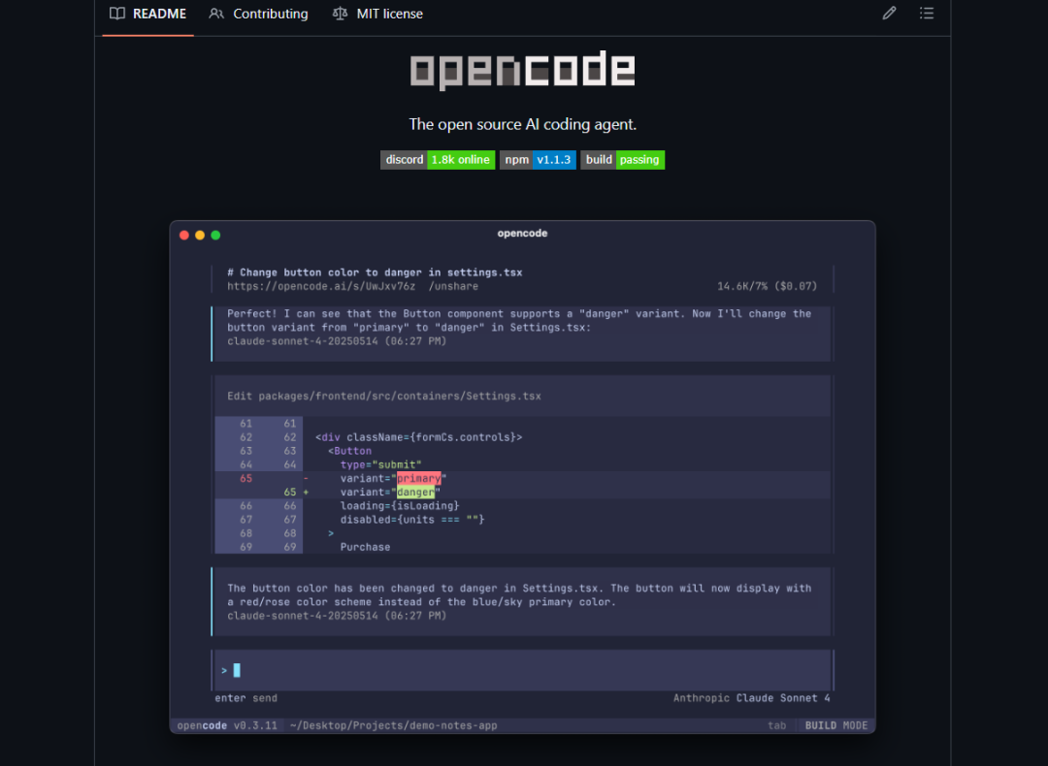Click the pencil edit icon
Viewport: 1048px width, 766px height.
889,14
